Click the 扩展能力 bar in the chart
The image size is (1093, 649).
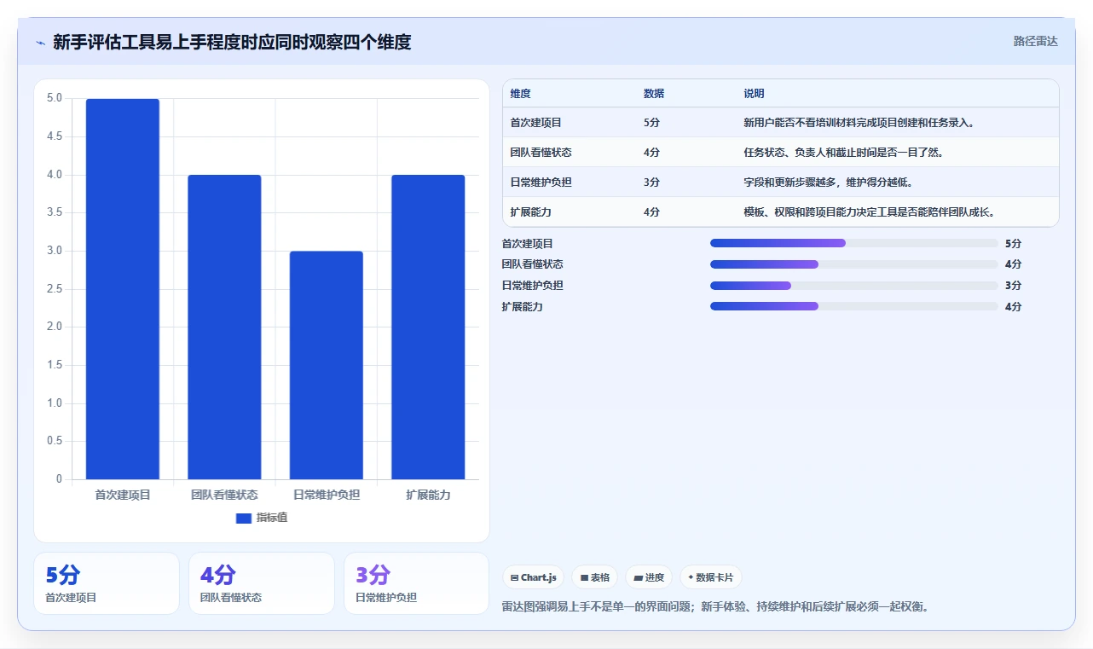428,327
